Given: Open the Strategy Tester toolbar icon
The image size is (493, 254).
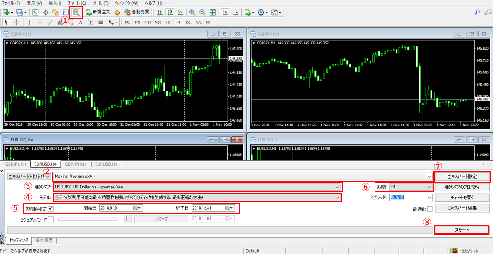Looking at the screenshot, I should (x=76, y=13).
